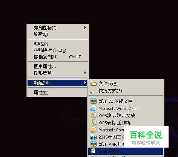Click the shortcut arrow icon beside 快捷方式(S)
The image size is (178, 157).
click(92, 92)
